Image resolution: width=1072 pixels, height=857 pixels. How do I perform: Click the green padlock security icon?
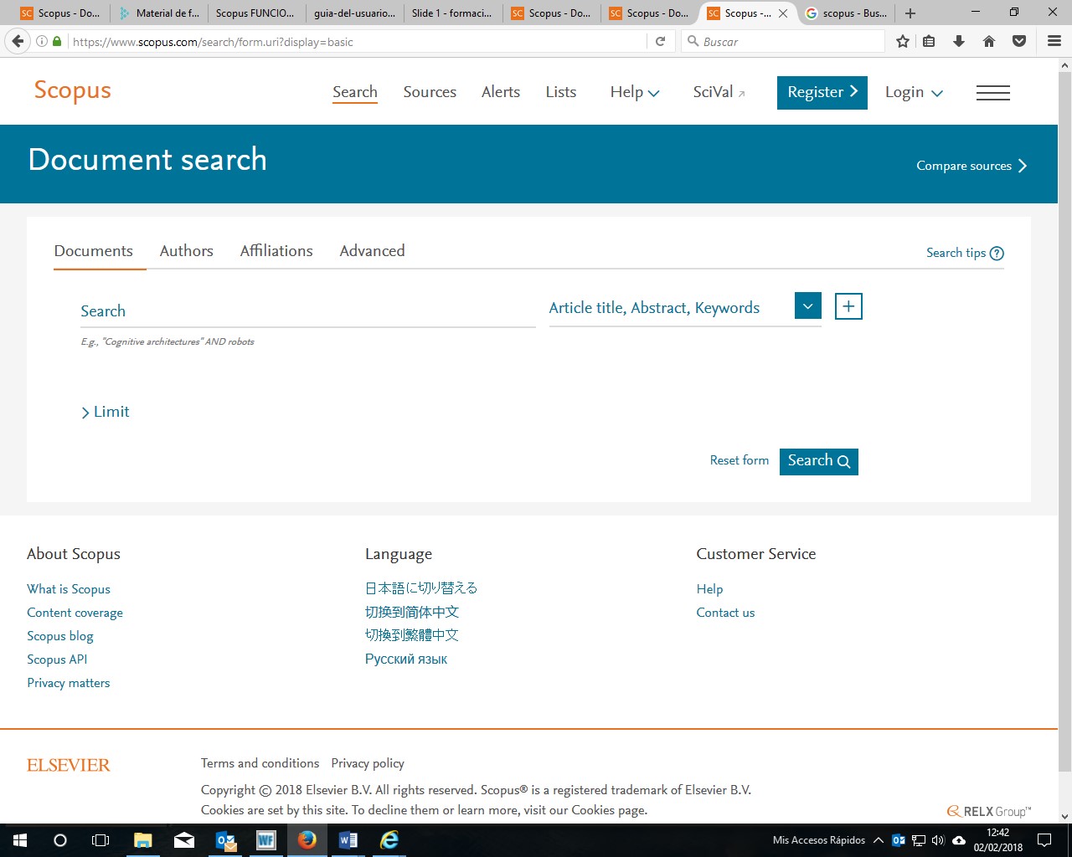tap(57, 41)
